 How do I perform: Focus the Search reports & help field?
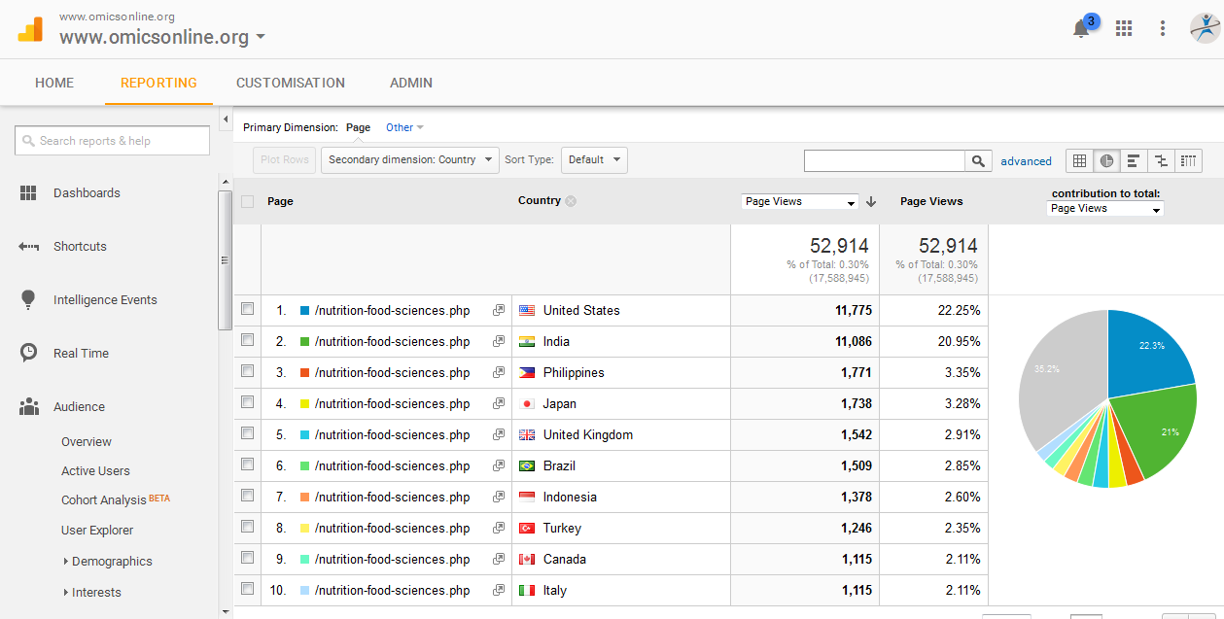pos(112,141)
